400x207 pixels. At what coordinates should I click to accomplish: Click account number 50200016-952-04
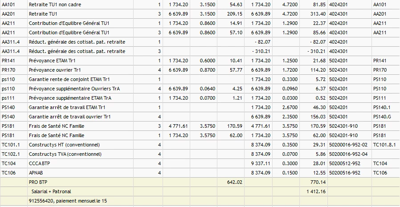click(x=348, y=154)
